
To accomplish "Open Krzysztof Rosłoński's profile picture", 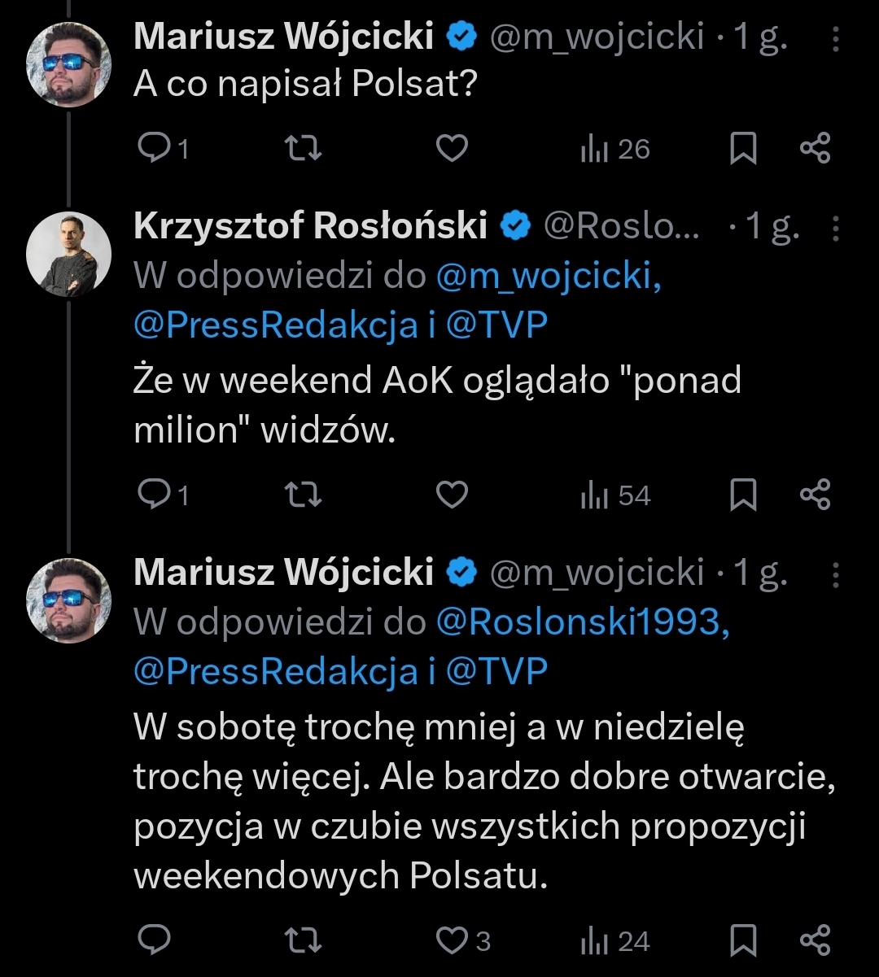I will point(68,255).
